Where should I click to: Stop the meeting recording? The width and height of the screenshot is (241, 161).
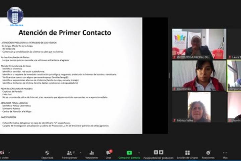pos(161,152)
